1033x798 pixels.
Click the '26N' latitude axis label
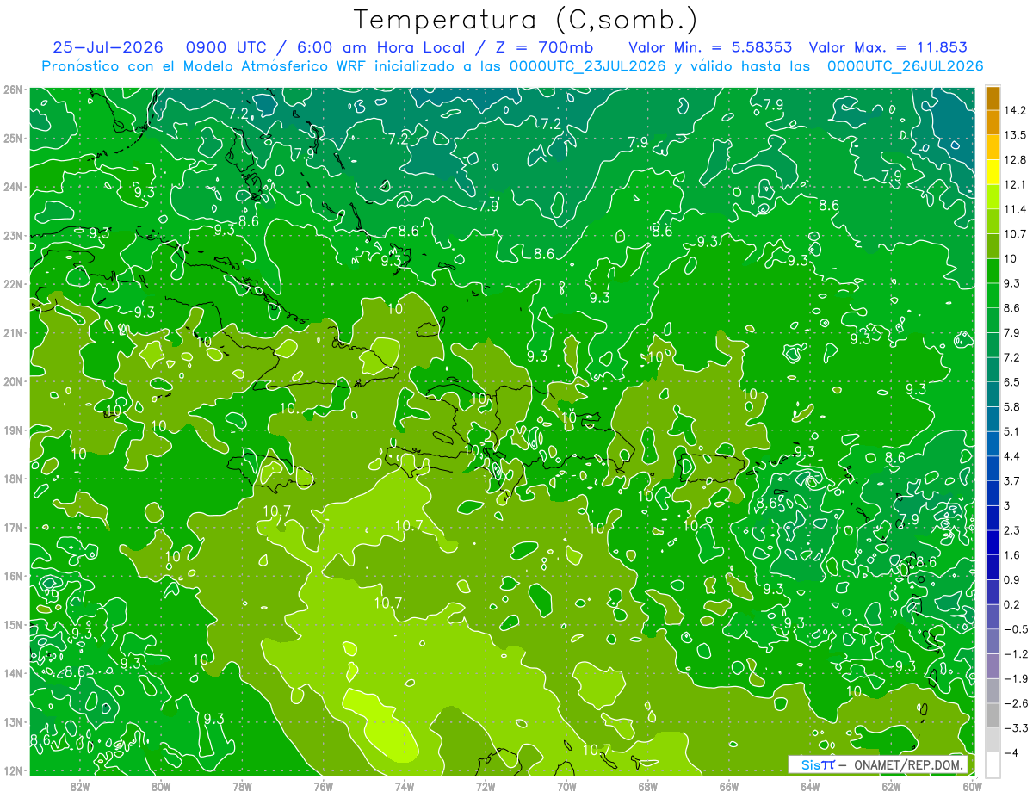pos(13,89)
